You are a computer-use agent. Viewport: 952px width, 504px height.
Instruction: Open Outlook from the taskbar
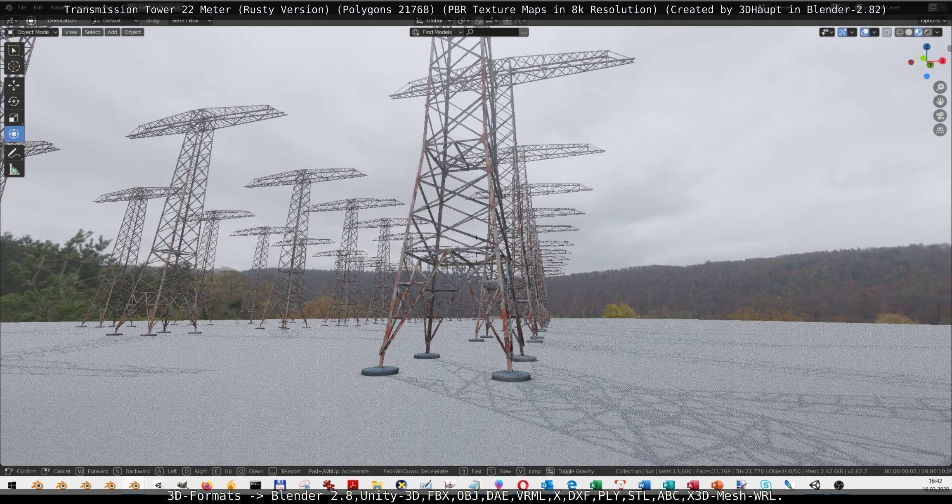[547, 485]
